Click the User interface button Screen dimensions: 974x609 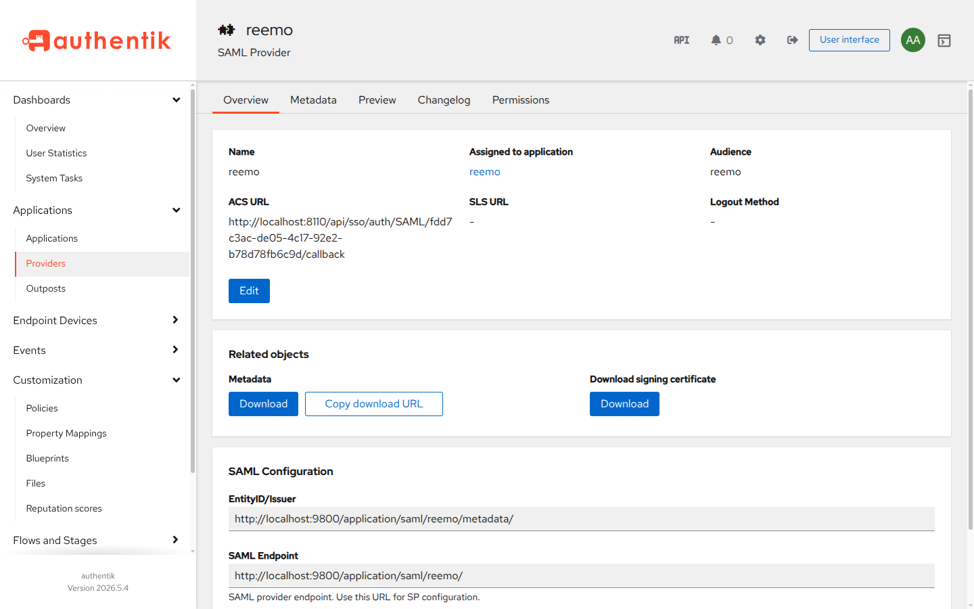point(850,40)
